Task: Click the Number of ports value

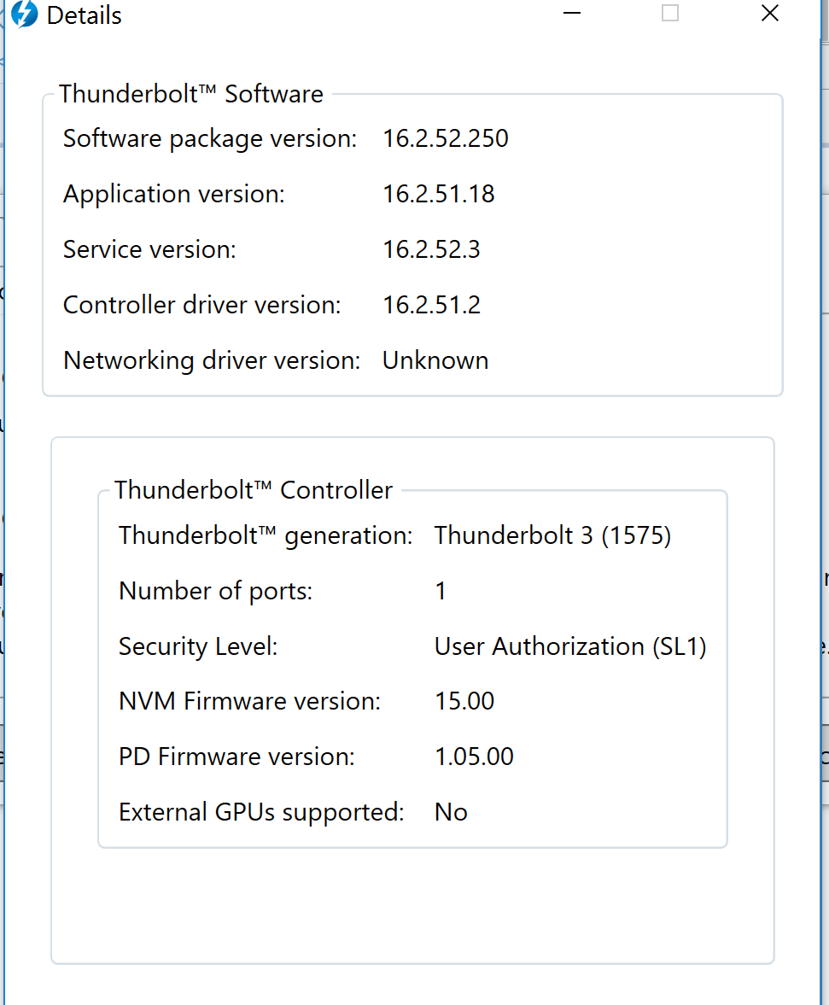Action: coord(441,591)
